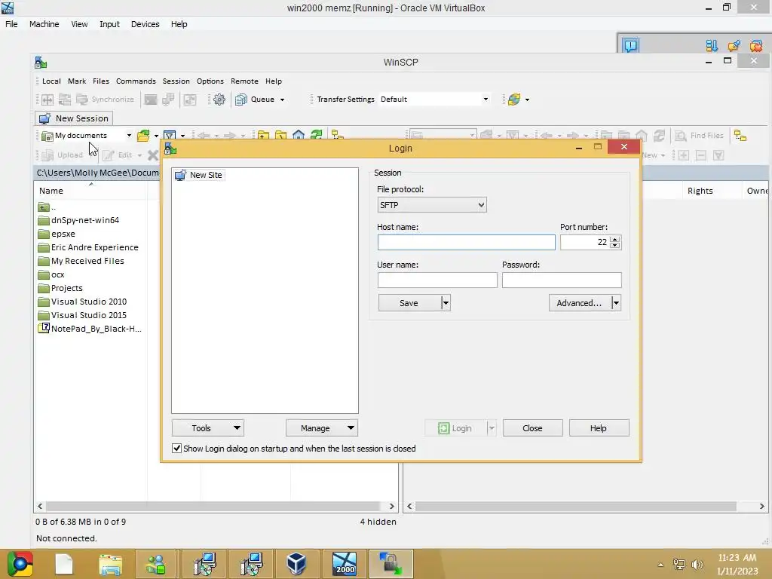Click the VirtualBox cube taskbar icon
The image size is (772, 579).
click(296, 564)
